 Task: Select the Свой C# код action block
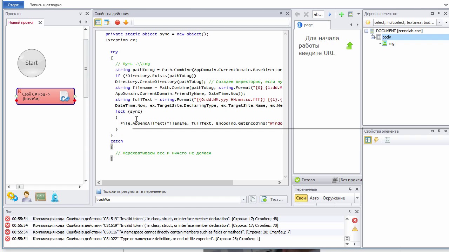pos(46,96)
